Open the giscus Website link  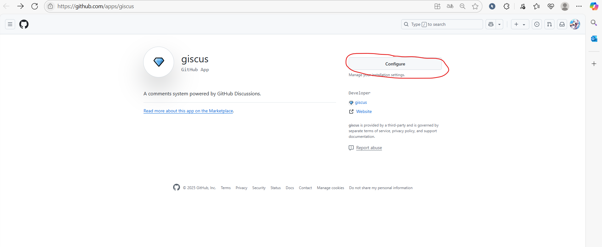(x=364, y=112)
